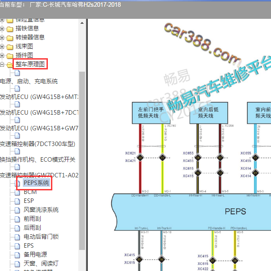The image size is (271, 271).
Task: Select the 线束图 tree item
Action: tap(24, 47)
